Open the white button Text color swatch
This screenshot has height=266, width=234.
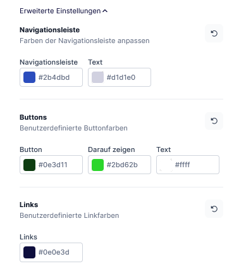(166, 165)
